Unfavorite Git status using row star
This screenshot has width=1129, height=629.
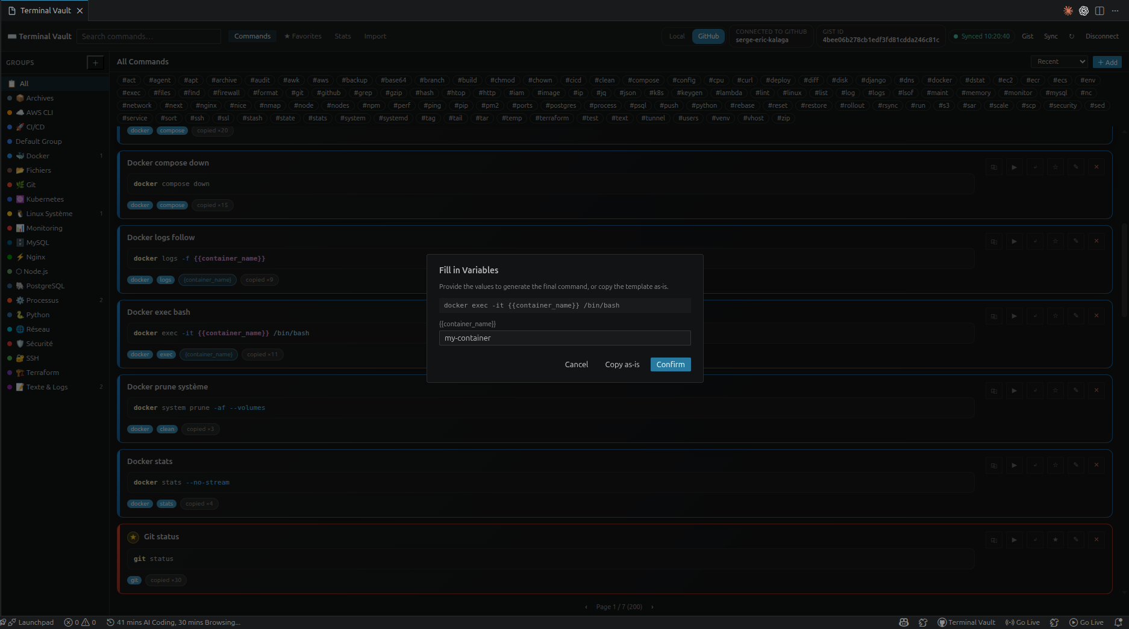click(x=1055, y=540)
